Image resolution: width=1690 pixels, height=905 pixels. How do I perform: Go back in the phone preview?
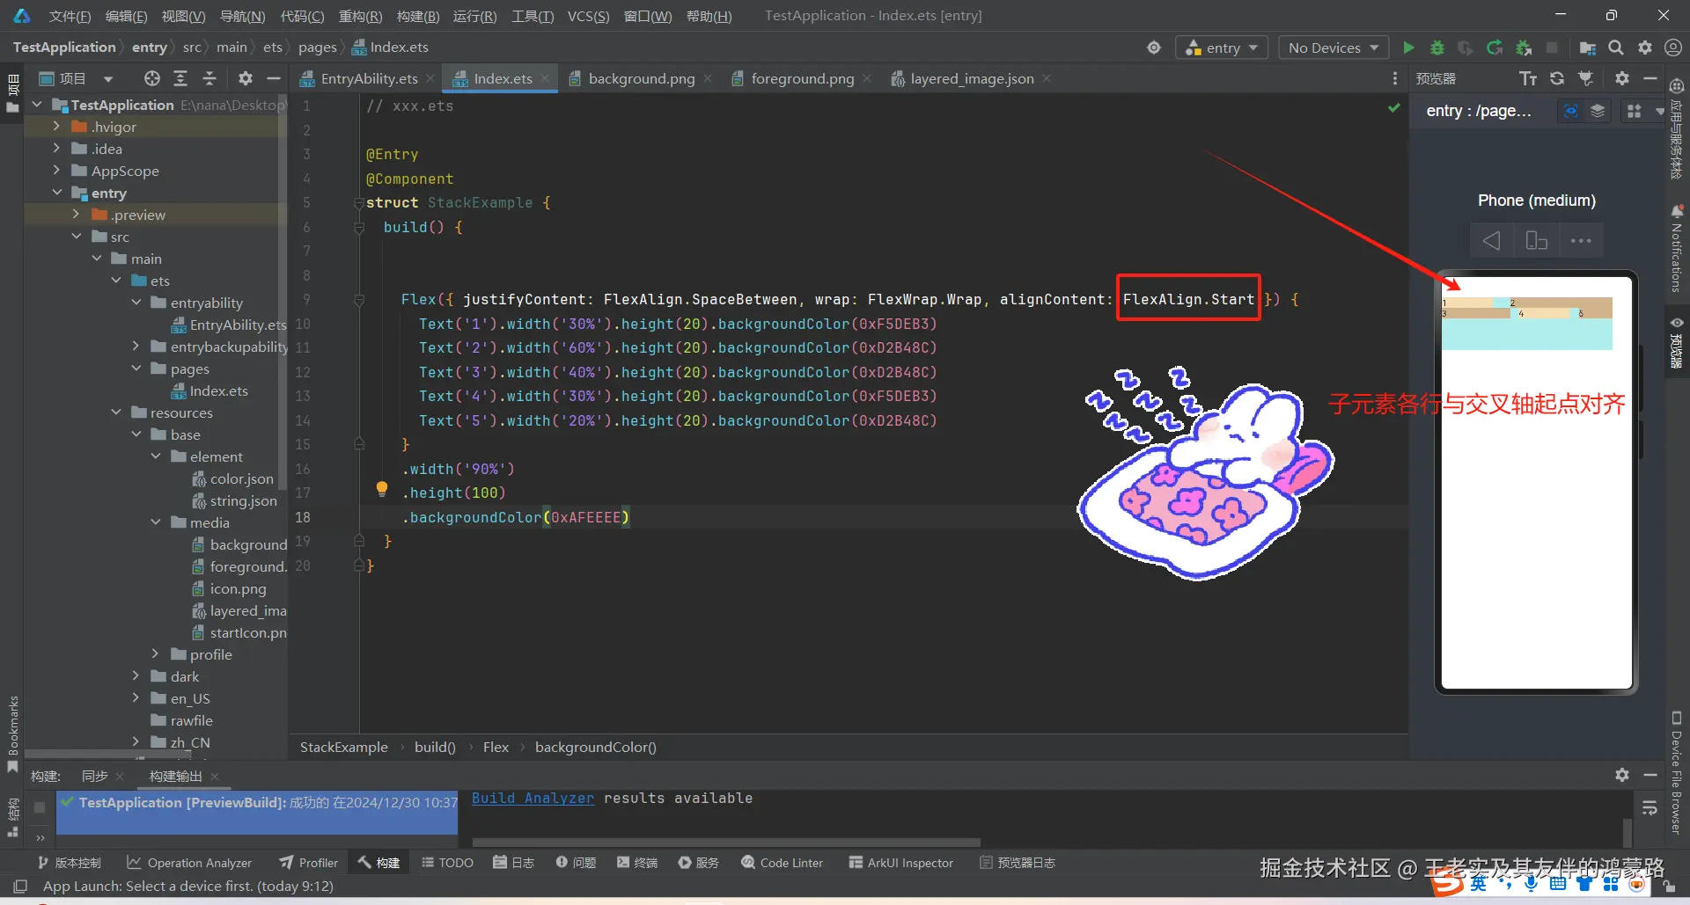[x=1492, y=240]
